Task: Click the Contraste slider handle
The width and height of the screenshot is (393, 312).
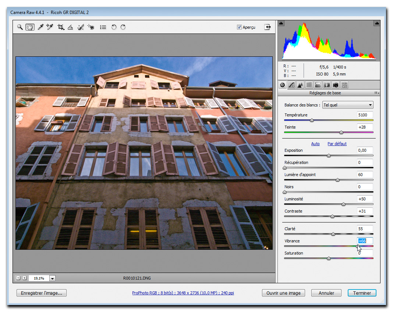Action: pyautogui.click(x=332, y=217)
